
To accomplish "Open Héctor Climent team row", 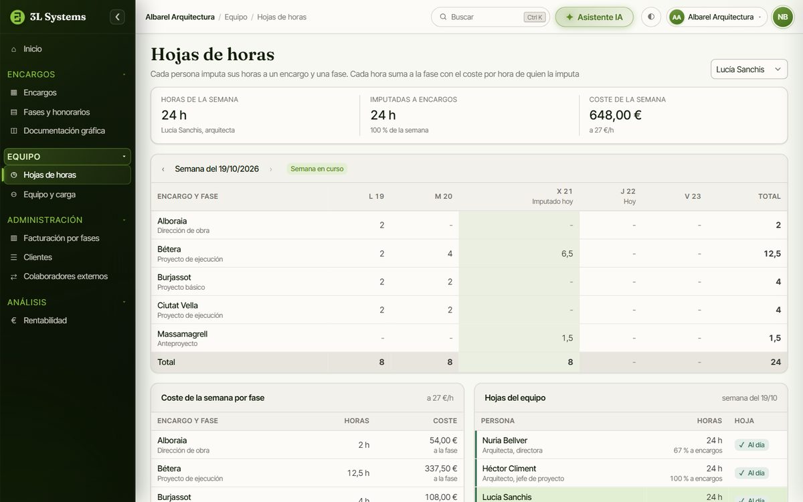I will pyautogui.click(x=631, y=473).
